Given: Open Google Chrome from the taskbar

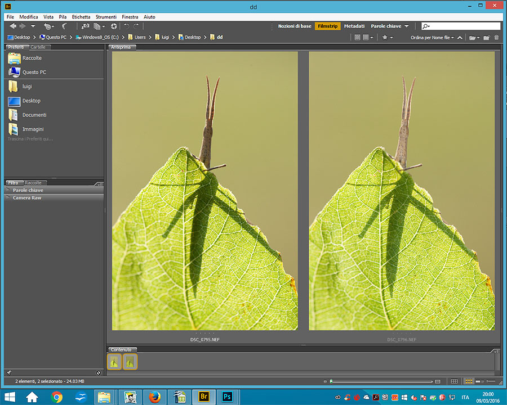Looking at the screenshot, I should (x=56, y=397).
